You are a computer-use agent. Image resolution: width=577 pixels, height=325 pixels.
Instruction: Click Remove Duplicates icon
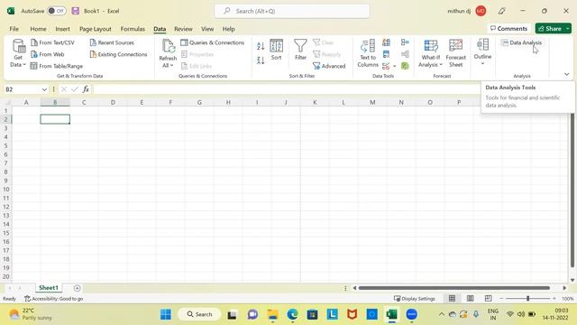click(x=387, y=54)
